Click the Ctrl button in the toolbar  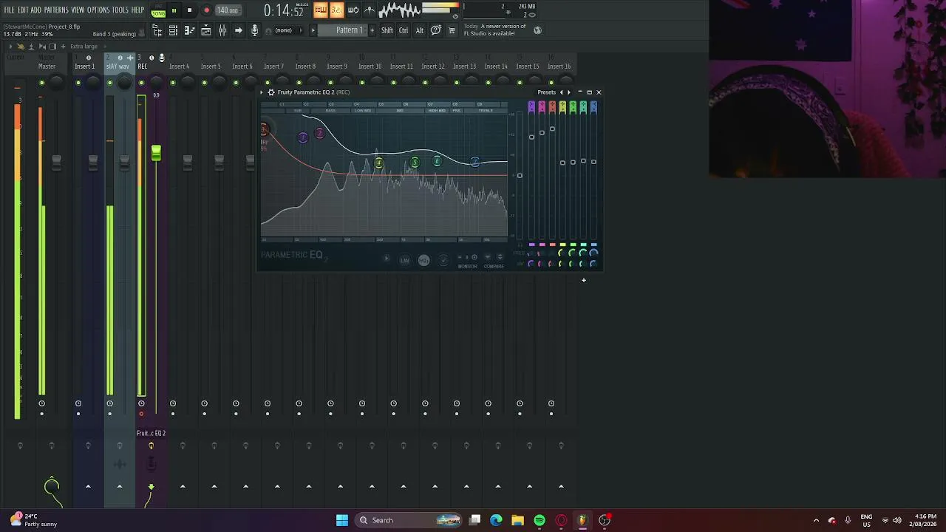[x=404, y=30]
